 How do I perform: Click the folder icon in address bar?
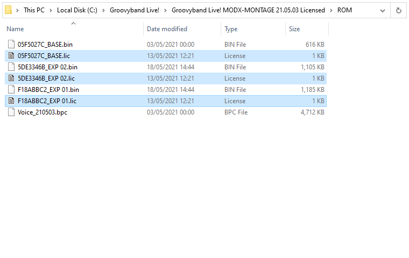pyautogui.click(x=9, y=10)
